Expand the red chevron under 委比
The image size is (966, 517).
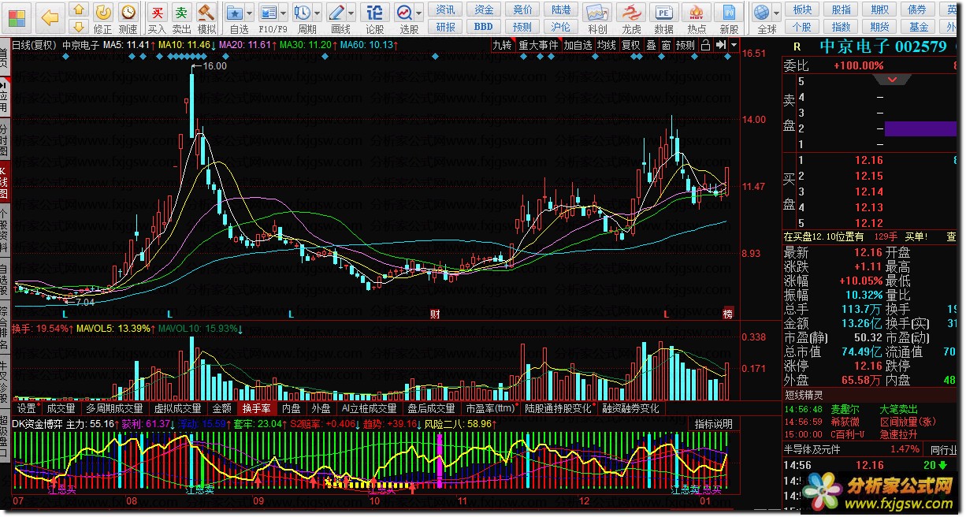893,80
